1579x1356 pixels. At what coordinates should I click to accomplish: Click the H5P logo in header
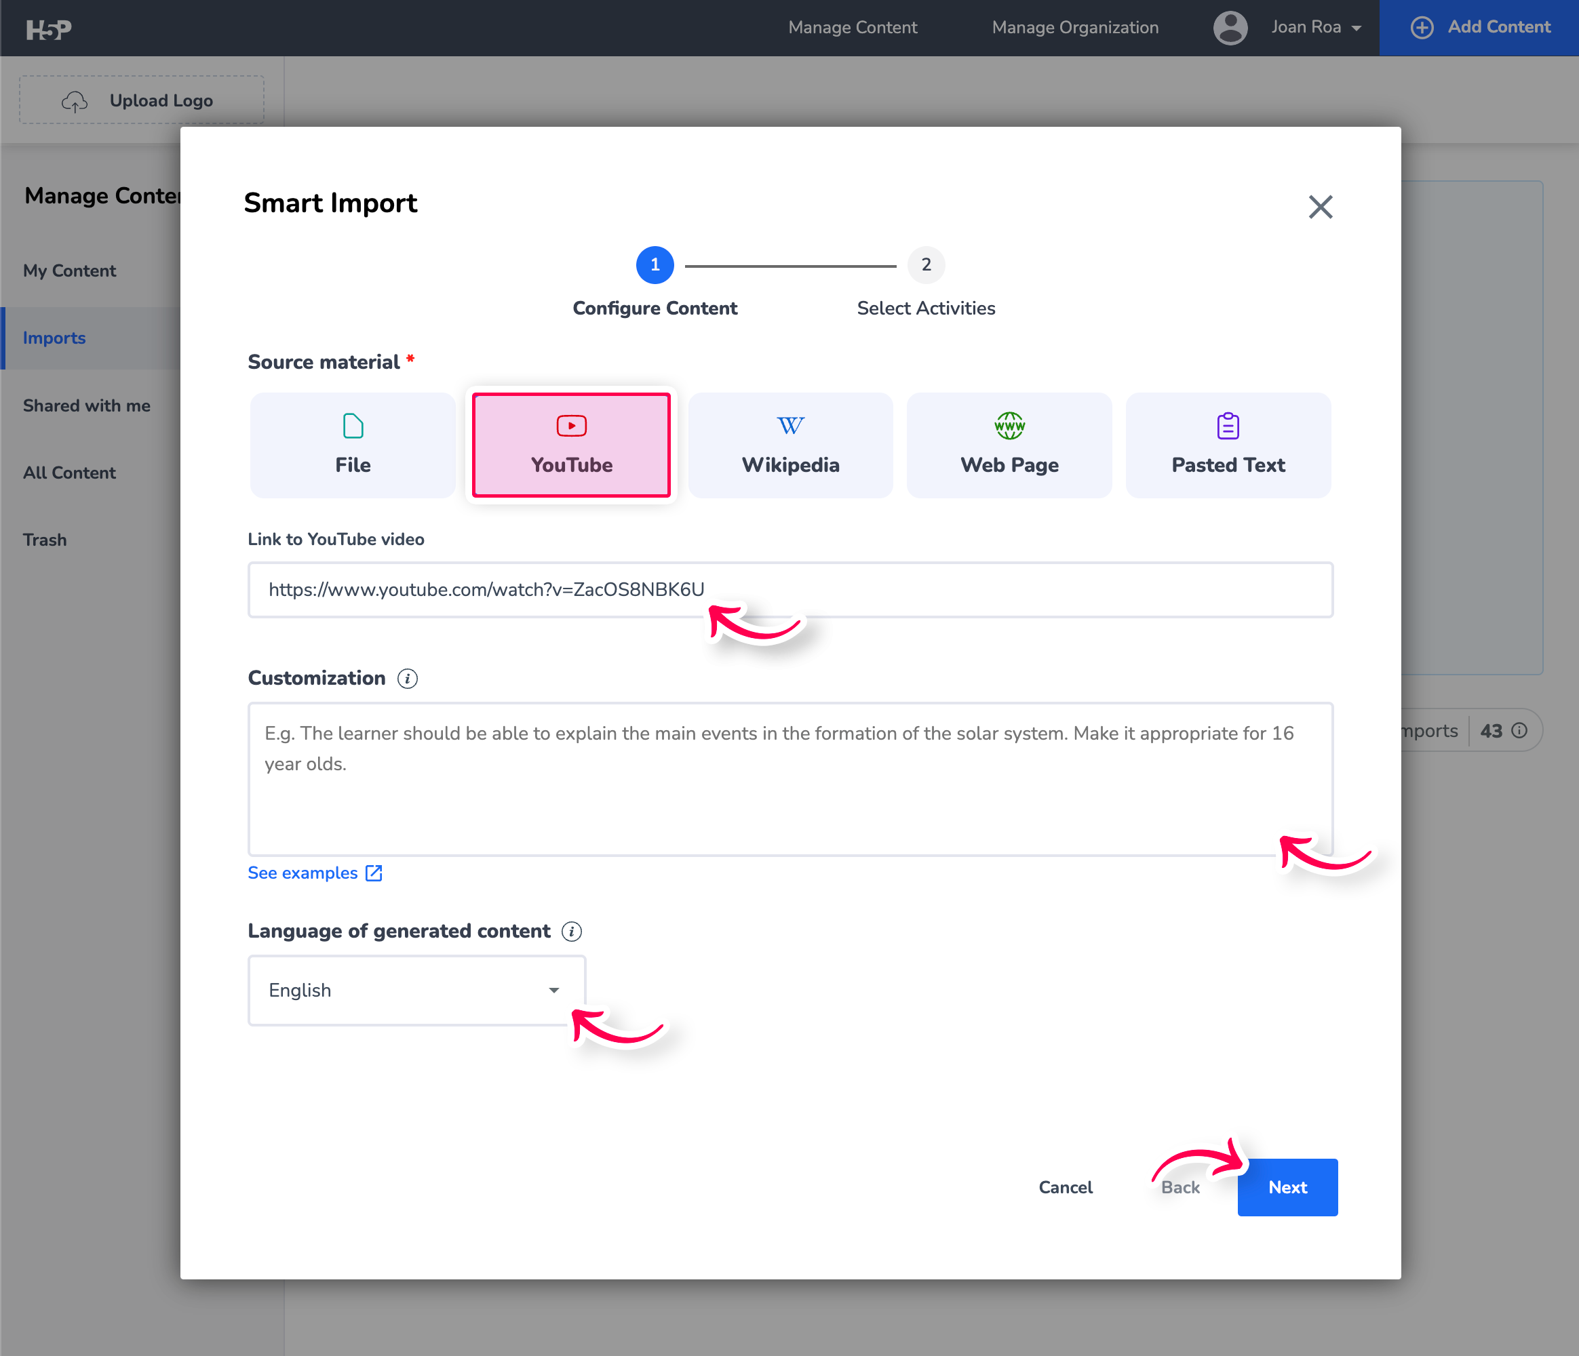pos(49,29)
